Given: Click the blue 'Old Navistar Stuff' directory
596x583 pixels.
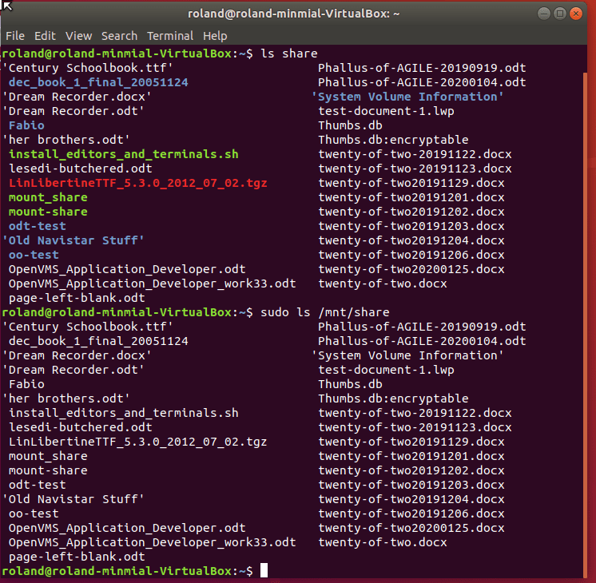Looking at the screenshot, I should click(74, 240).
